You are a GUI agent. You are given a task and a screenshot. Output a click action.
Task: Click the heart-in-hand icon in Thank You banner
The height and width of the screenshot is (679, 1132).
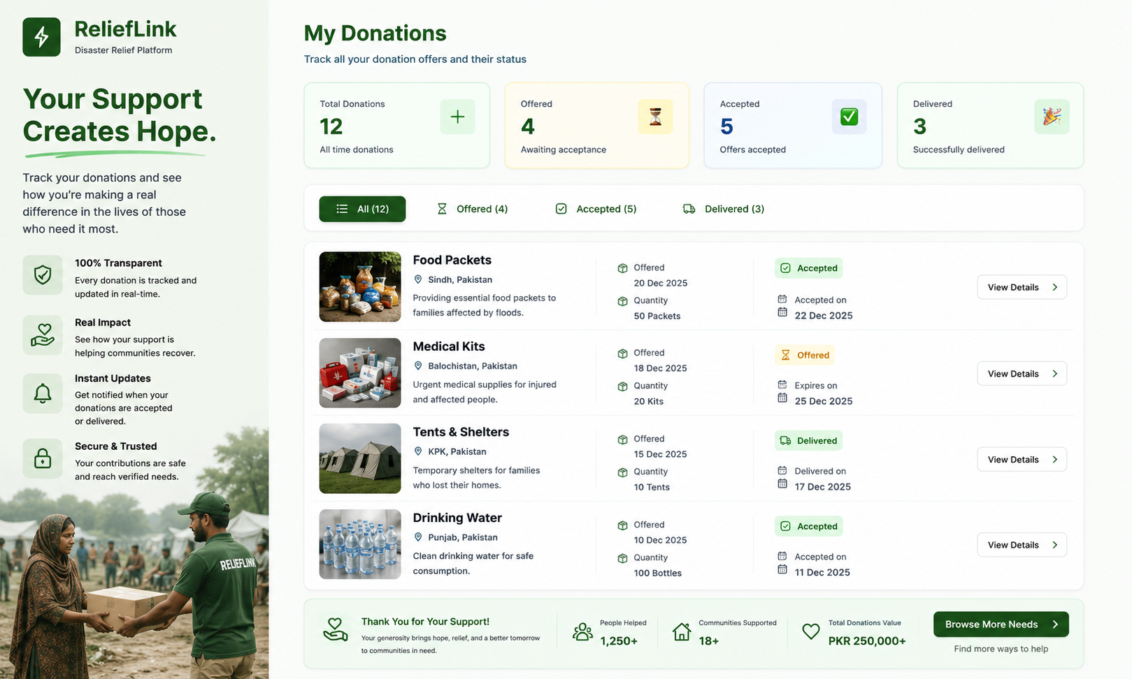pyautogui.click(x=336, y=629)
